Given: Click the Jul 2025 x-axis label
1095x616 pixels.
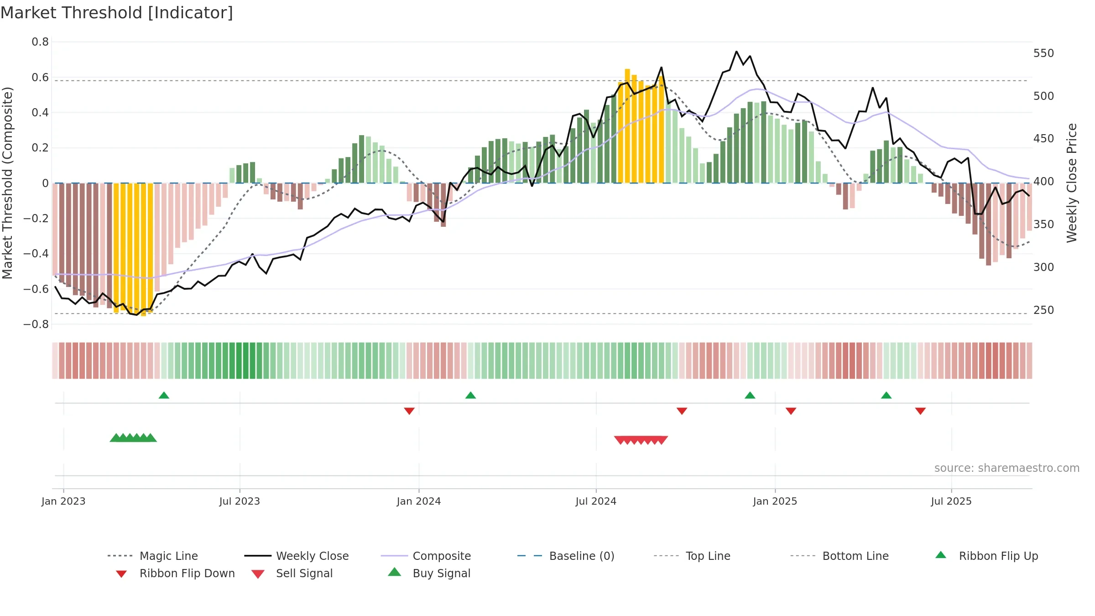Looking at the screenshot, I should [x=951, y=501].
